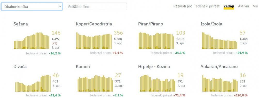
Task: Select the Hrpelje - Kozina bar chart
Action: pos(158,83)
